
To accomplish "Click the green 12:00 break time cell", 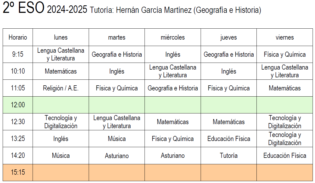I will point(18,105).
